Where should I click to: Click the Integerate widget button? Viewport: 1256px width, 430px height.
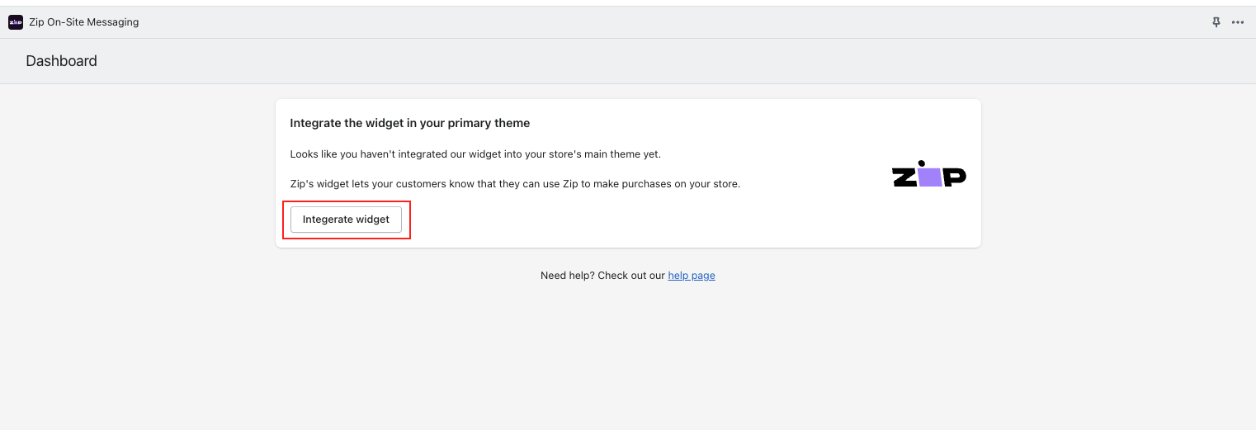pyautogui.click(x=346, y=220)
